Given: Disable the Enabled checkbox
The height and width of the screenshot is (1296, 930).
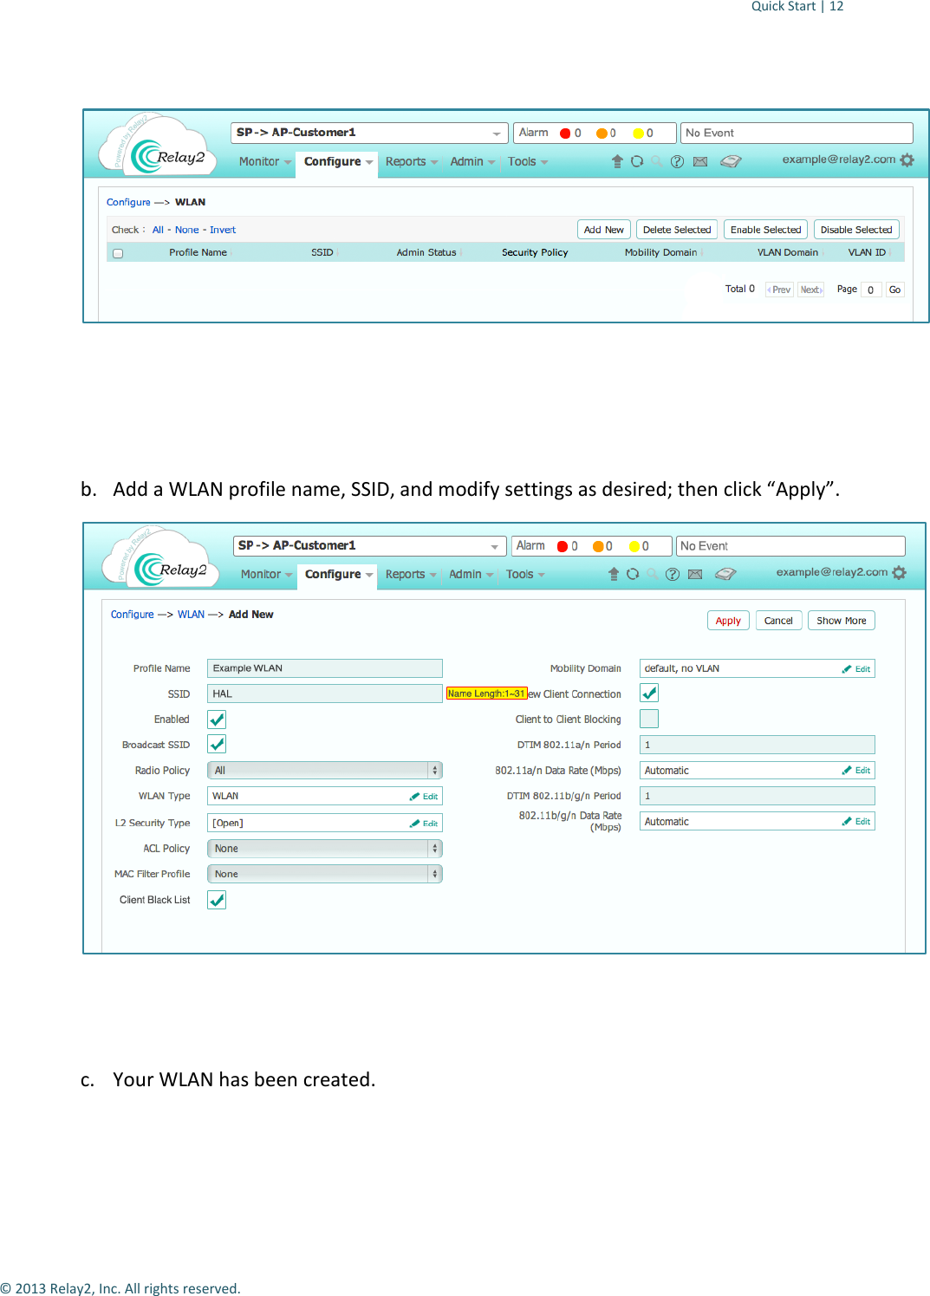Looking at the screenshot, I should [x=216, y=719].
